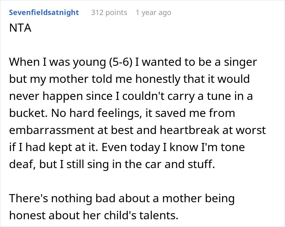Click the "1 year ago" timestamp

tap(153, 13)
